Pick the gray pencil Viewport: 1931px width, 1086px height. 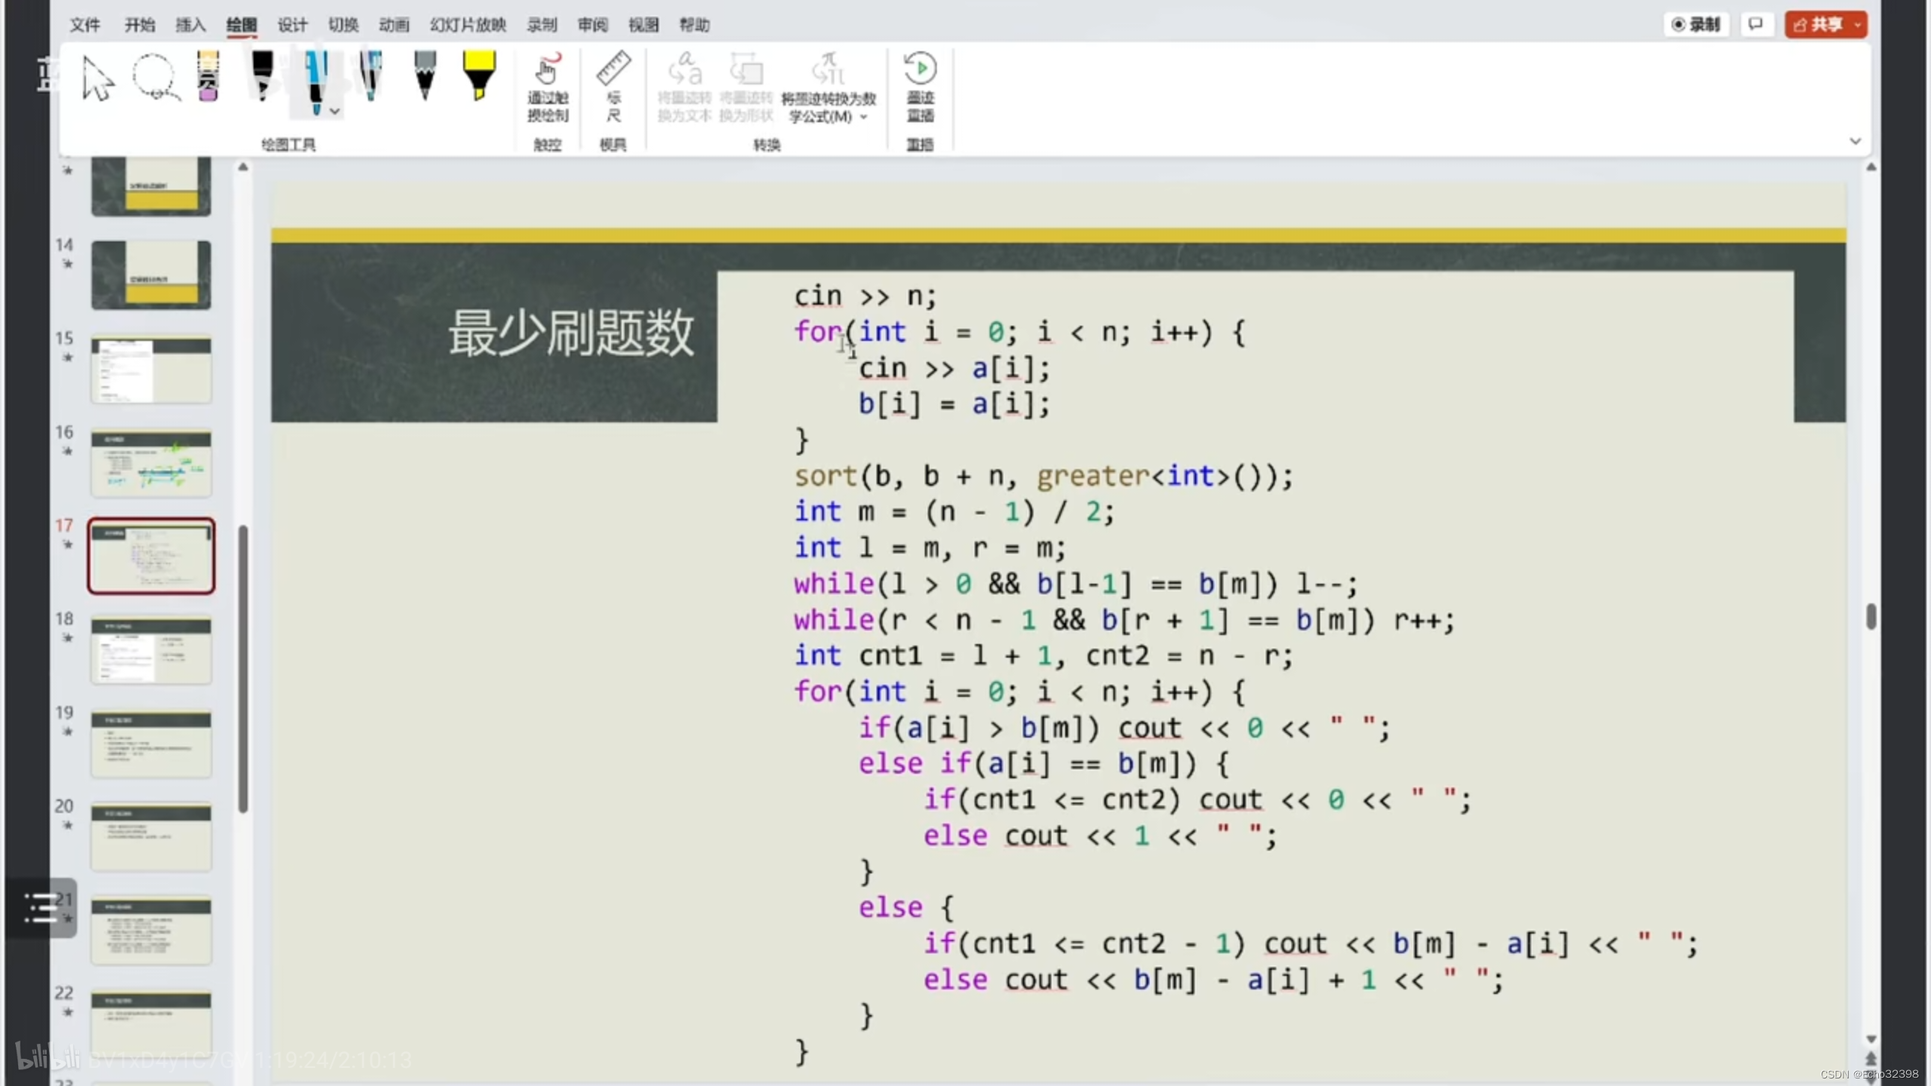click(425, 75)
